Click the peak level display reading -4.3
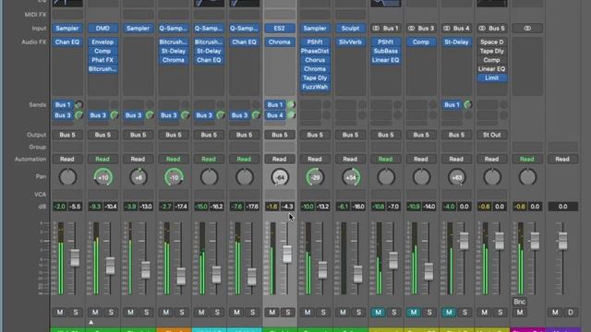This screenshot has width=591, height=332. [287, 207]
